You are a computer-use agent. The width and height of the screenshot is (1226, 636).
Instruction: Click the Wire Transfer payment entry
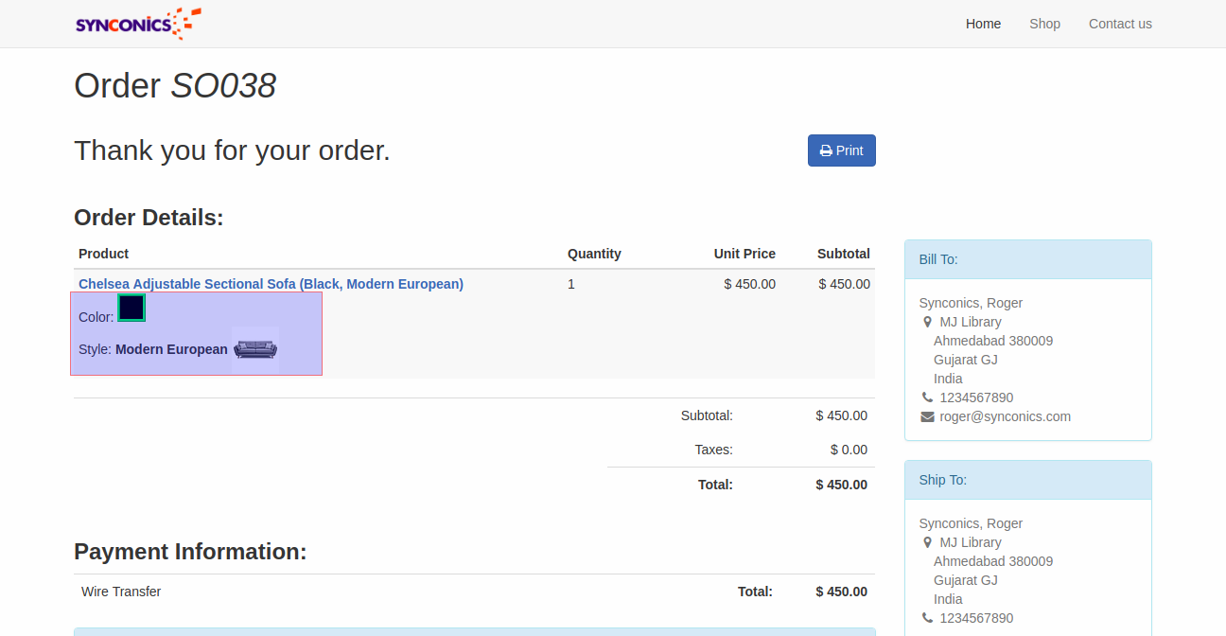pos(121,592)
